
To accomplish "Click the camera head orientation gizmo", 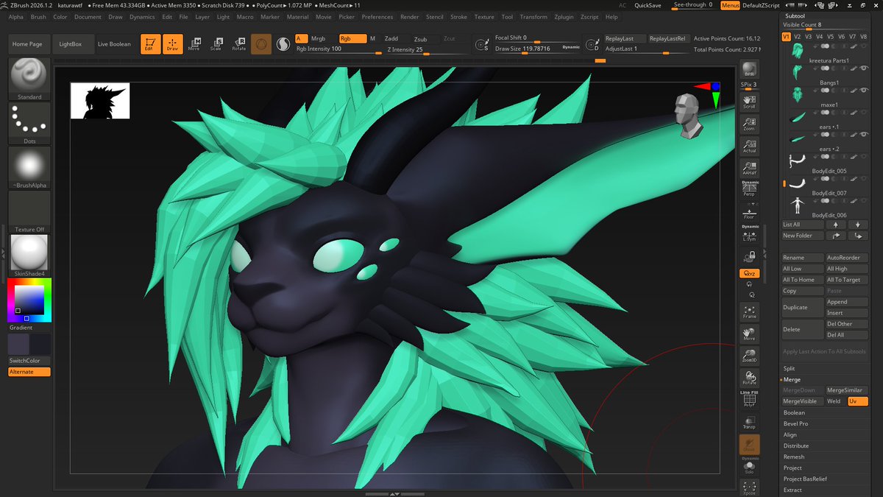I will tap(687, 116).
